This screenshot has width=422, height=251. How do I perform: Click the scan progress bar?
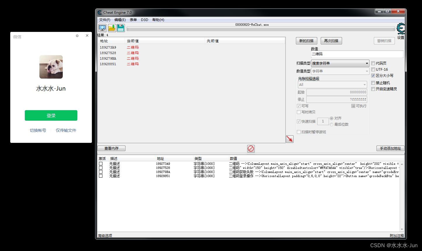click(261, 29)
